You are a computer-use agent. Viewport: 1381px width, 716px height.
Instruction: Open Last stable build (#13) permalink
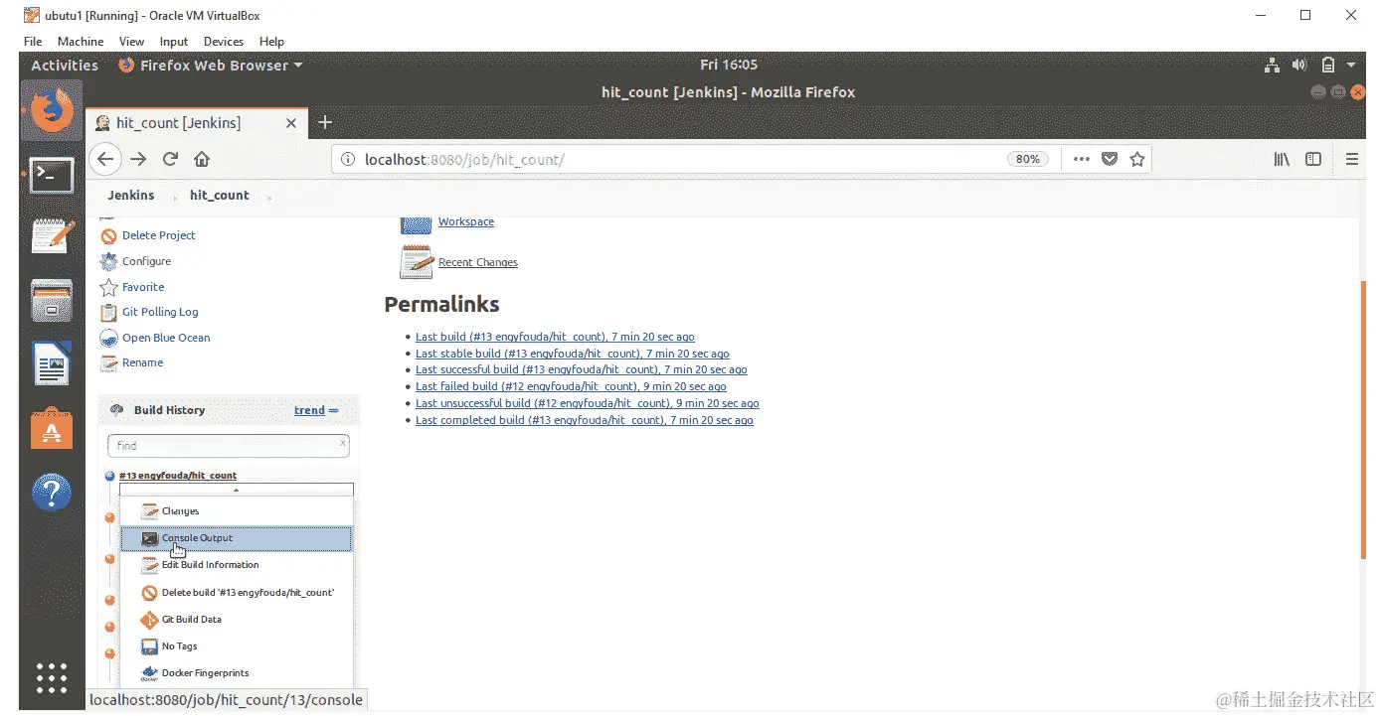(x=573, y=354)
